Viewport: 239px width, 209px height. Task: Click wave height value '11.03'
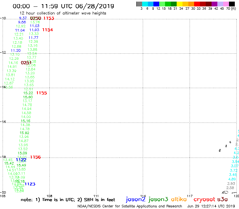coord(35,26)
